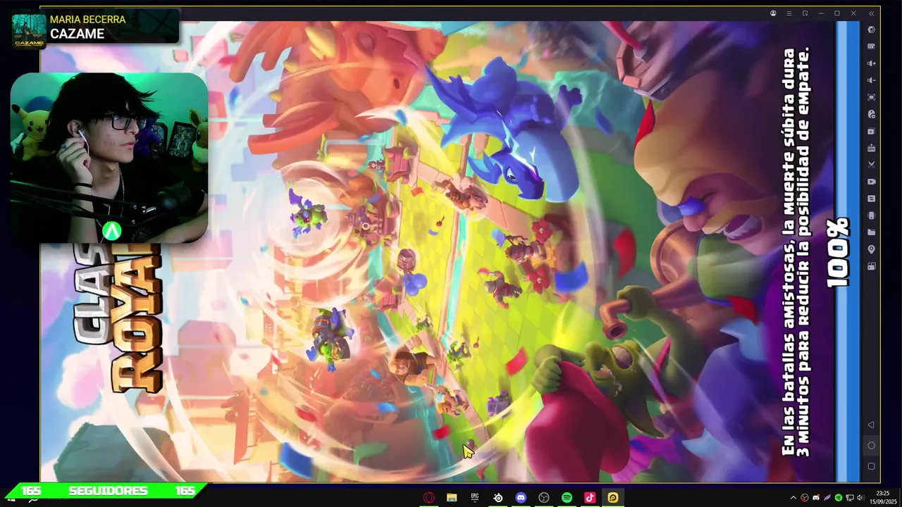Click the loading tip about batallas amistosas
This screenshot has width=902, height=507.
pyautogui.click(x=796, y=252)
